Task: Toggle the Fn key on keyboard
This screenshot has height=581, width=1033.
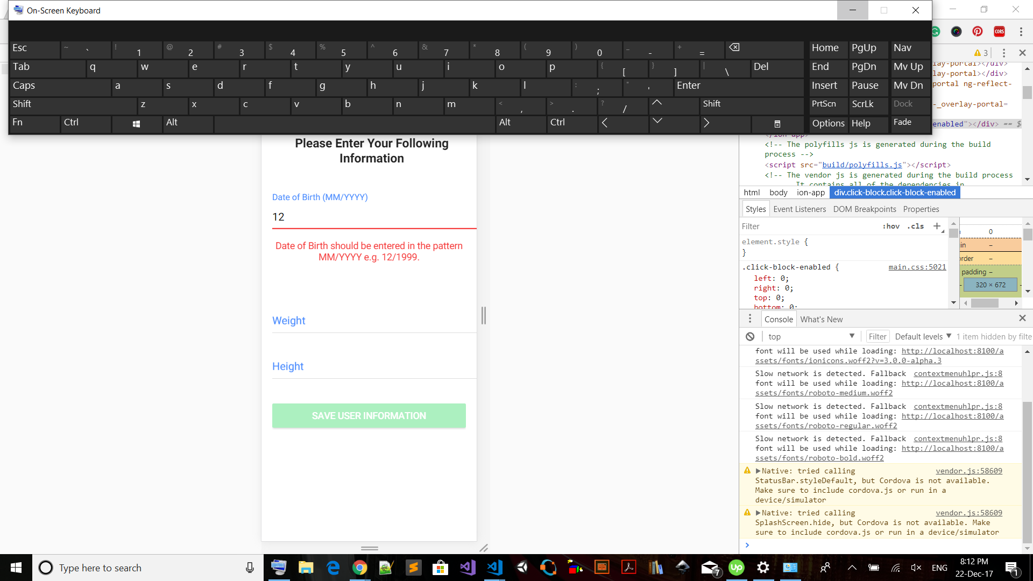Action: pos(35,124)
